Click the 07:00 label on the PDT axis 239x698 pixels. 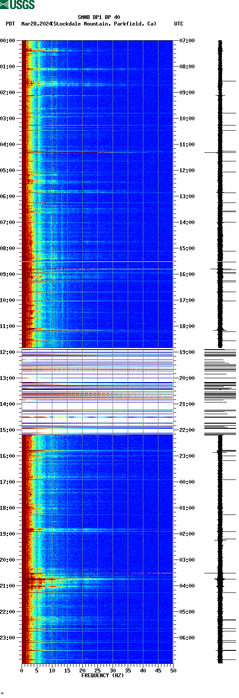pos(7,222)
